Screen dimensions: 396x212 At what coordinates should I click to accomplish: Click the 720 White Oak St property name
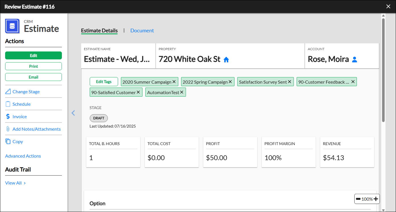pyautogui.click(x=190, y=59)
